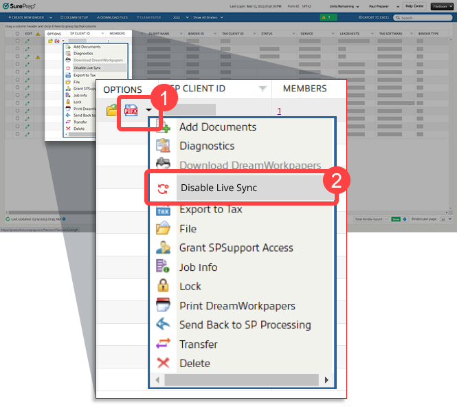This screenshot has width=457, height=407.
Task: Choose Send Back to SP Processing in enlarged menu
Action: (x=245, y=324)
